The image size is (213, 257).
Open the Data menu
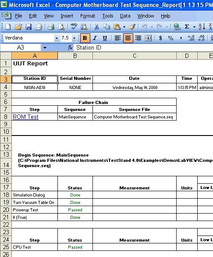click(x=125, y=16)
